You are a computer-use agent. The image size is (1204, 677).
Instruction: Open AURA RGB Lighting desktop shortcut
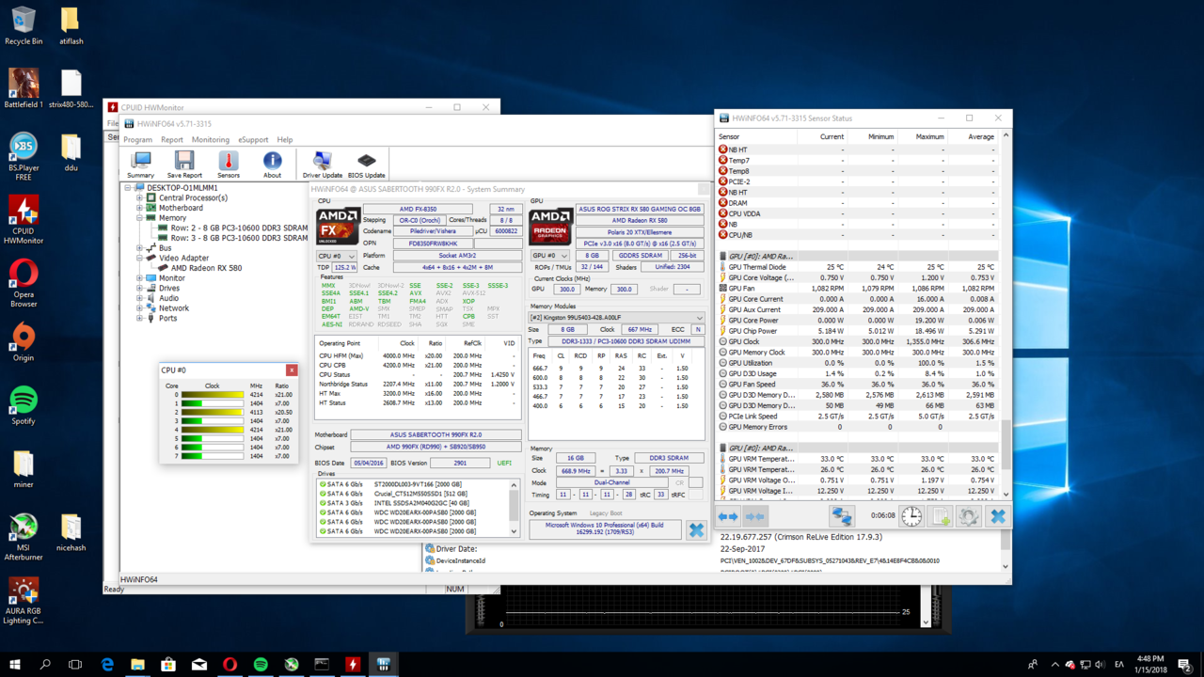24,602
